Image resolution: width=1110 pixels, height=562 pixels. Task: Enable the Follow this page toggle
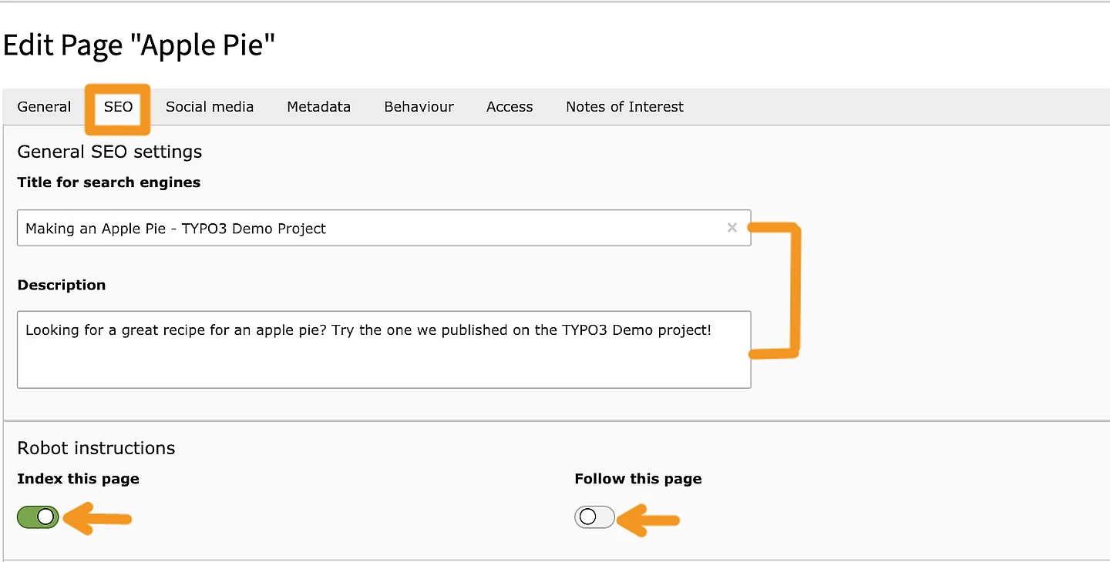click(x=594, y=517)
